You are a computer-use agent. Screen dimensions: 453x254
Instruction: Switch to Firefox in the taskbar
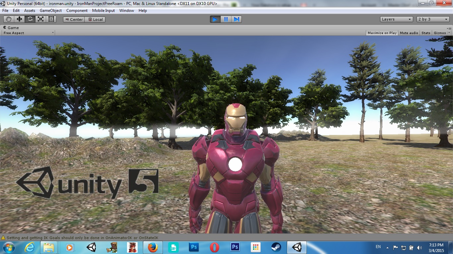tap(153, 247)
